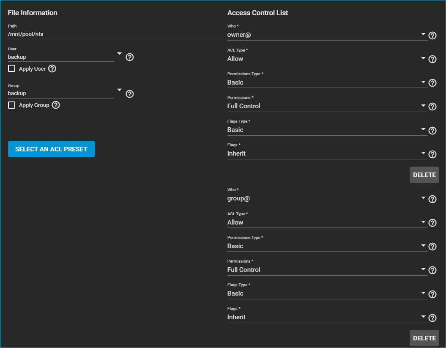Screen dimensions: 446x348
Task: Open help icon next to Apply Group
Action: (x=56, y=105)
